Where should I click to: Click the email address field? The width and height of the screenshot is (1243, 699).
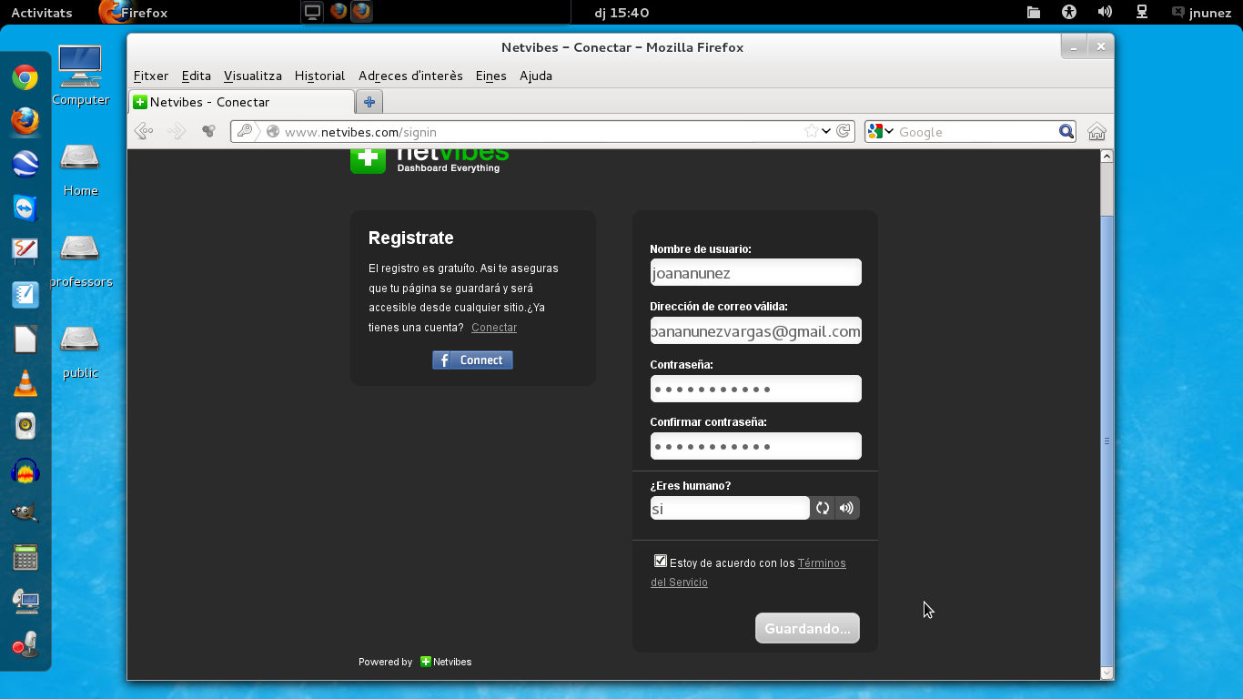[x=755, y=330]
